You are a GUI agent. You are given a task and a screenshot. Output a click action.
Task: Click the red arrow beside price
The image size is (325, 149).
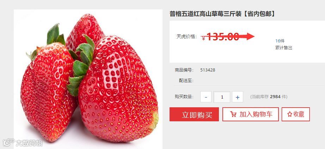[x=247, y=36]
